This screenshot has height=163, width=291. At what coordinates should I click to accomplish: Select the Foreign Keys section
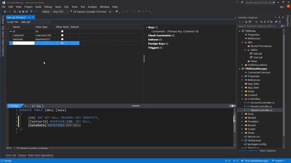point(158,43)
